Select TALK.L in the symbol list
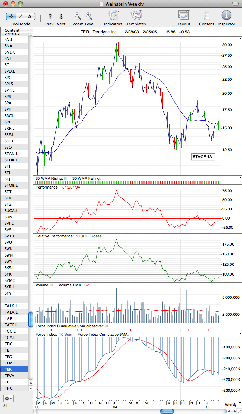This screenshot has height=414, width=242. [x=14, y=305]
